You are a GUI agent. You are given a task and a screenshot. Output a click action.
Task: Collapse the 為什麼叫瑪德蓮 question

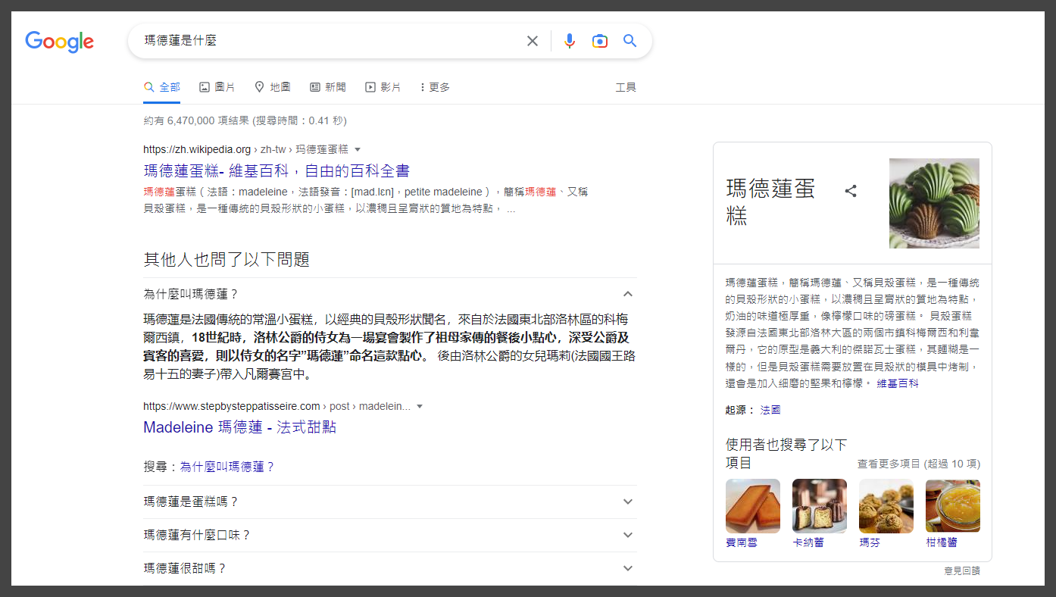[x=627, y=294]
